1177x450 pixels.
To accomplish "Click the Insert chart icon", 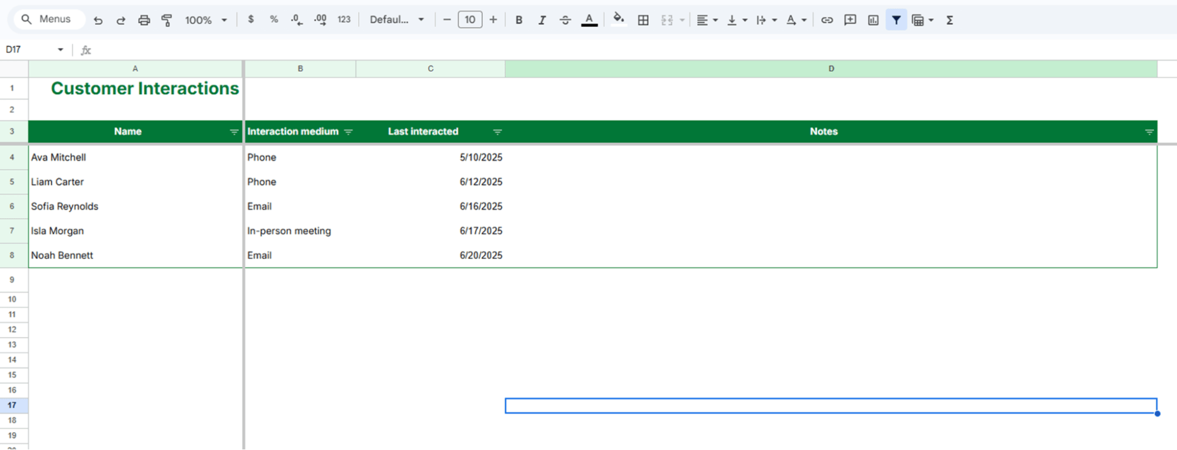I will tap(873, 20).
